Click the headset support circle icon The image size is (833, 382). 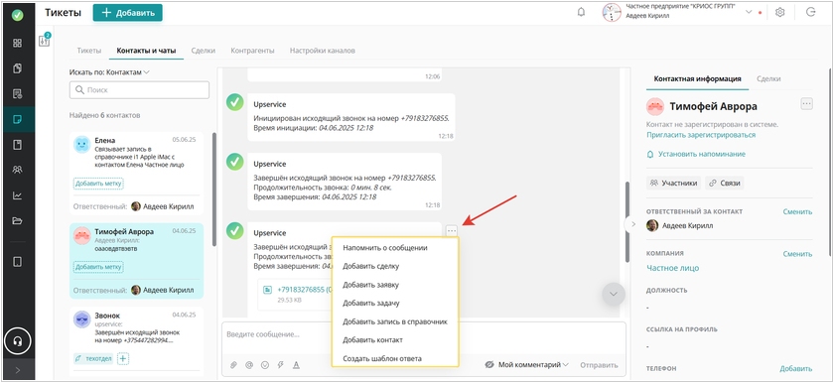click(x=18, y=341)
